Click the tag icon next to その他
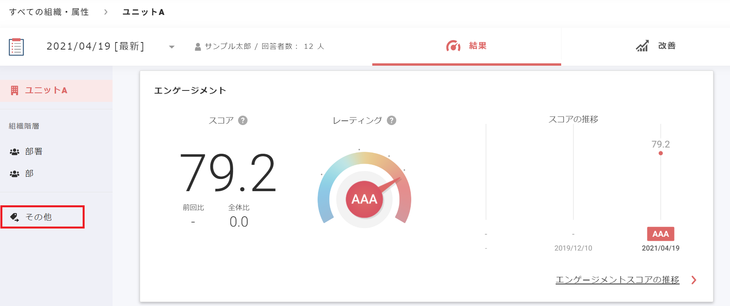 point(15,217)
